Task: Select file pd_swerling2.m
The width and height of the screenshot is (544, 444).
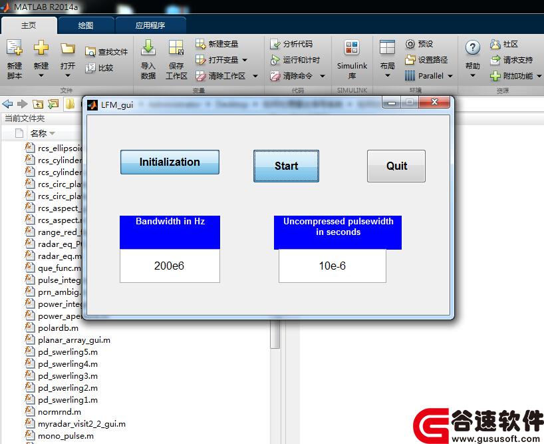Action: (x=68, y=388)
